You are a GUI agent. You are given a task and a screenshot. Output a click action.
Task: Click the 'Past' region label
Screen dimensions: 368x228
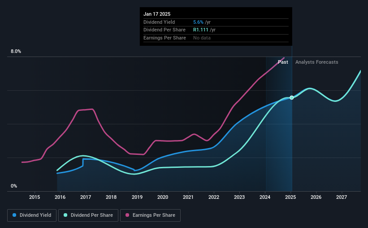click(x=283, y=62)
